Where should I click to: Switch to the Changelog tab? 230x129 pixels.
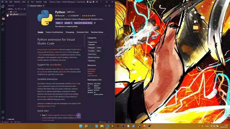(x=70, y=32)
